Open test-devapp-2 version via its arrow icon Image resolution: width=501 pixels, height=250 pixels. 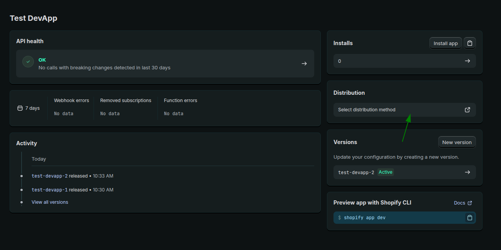tap(467, 172)
